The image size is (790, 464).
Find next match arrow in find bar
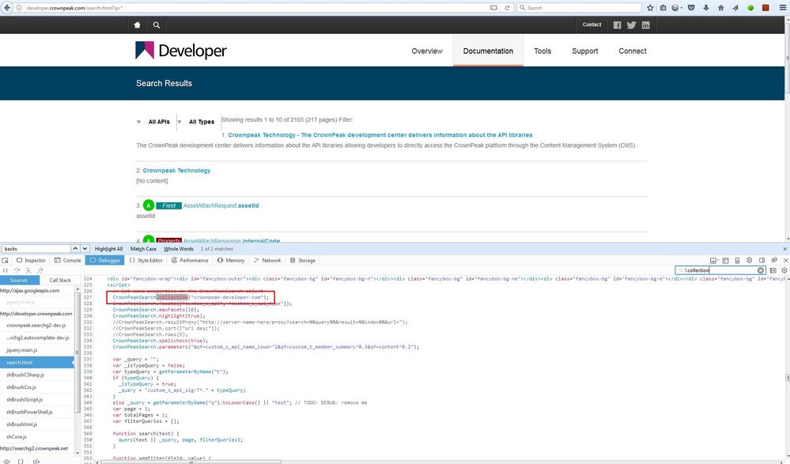click(x=85, y=249)
